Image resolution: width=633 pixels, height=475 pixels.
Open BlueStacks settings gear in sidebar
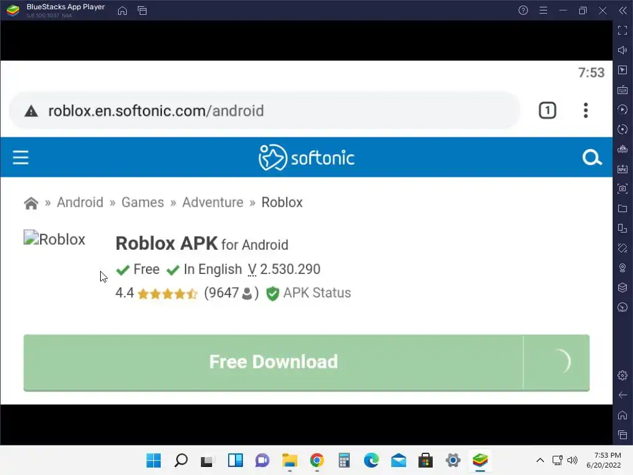(622, 375)
